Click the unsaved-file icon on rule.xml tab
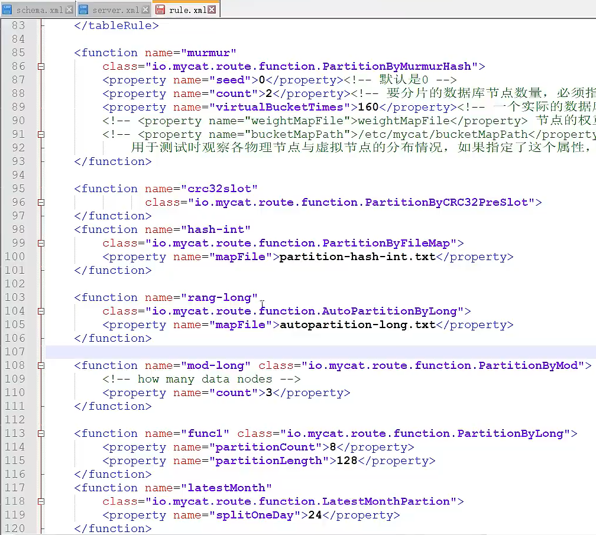Image resolution: width=596 pixels, height=535 pixels. [x=160, y=9]
